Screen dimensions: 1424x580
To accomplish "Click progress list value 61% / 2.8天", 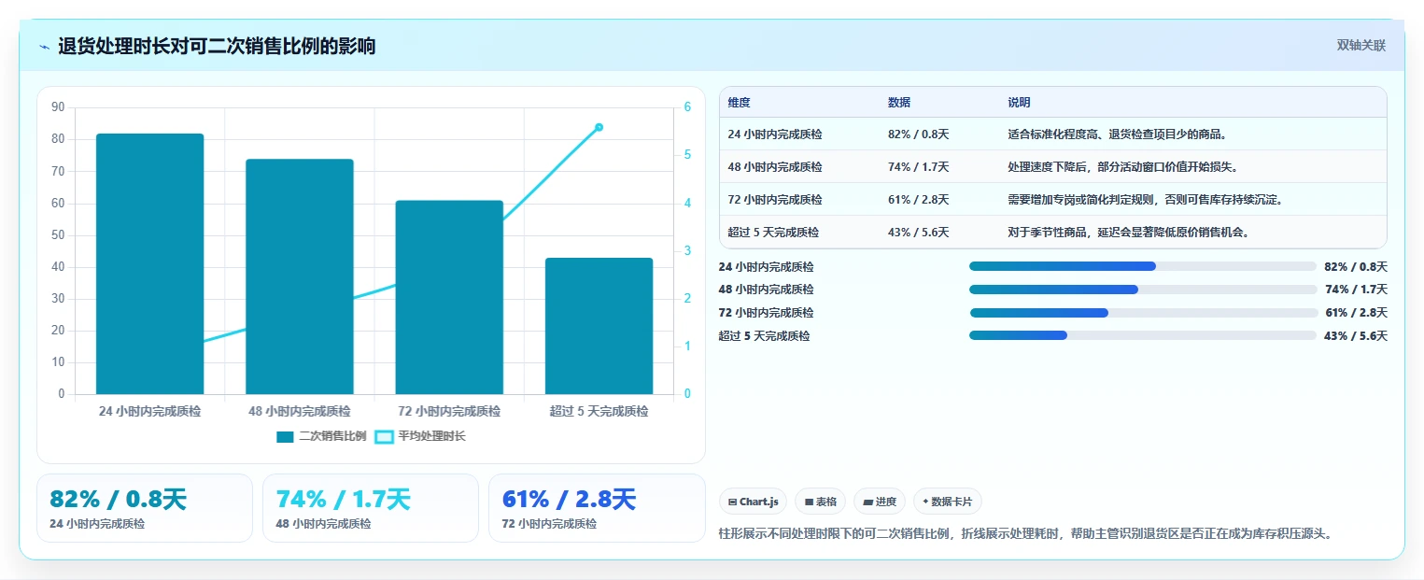I will pyautogui.click(x=1356, y=313).
